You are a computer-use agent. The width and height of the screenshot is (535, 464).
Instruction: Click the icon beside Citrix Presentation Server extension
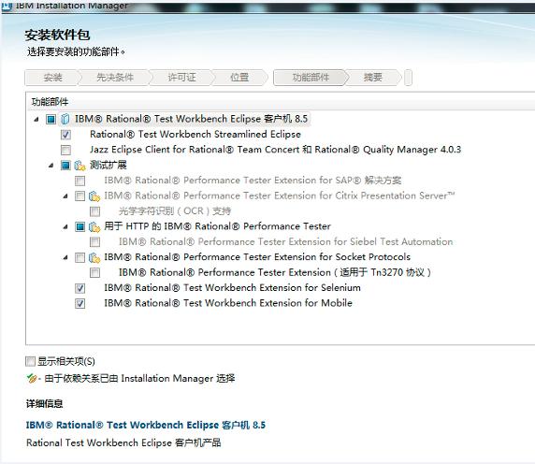point(94,196)
